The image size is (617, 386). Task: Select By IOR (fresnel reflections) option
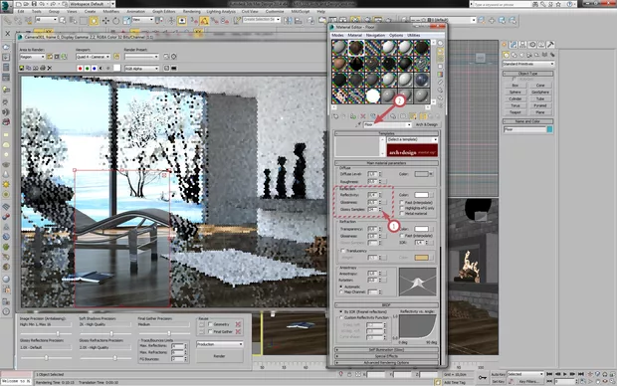(x=341, y=311)
